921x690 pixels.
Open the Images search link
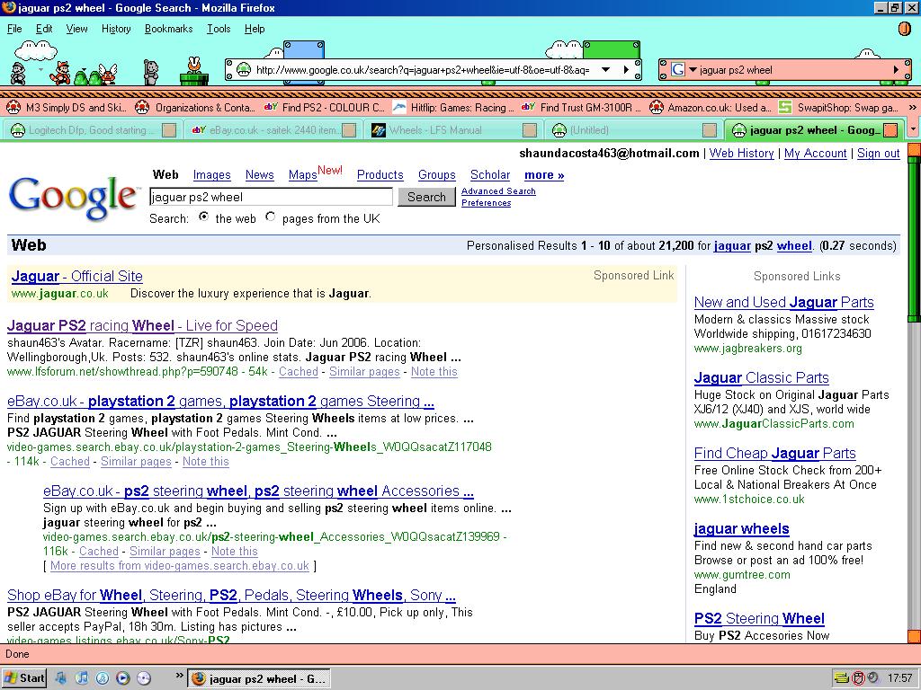(211, 175)
